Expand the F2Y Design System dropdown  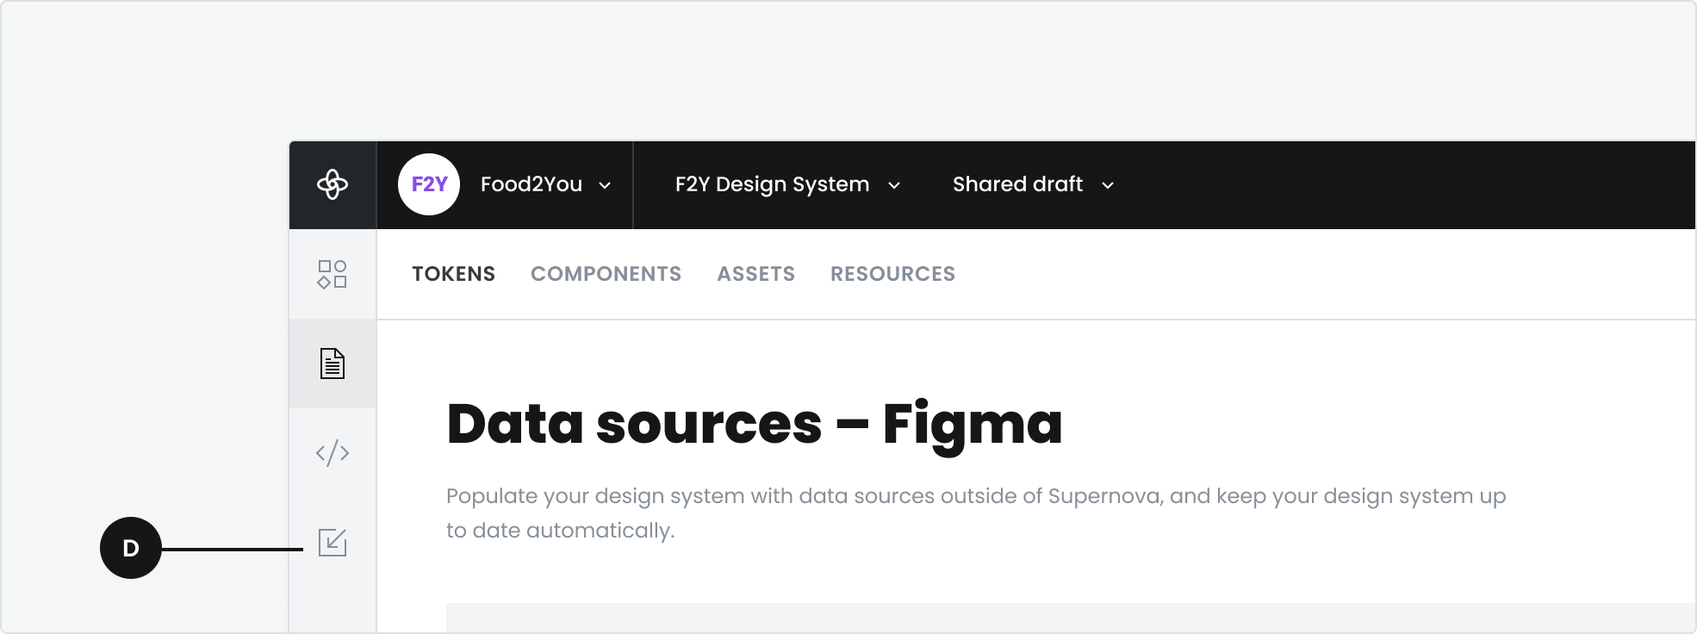pos(787,184)
